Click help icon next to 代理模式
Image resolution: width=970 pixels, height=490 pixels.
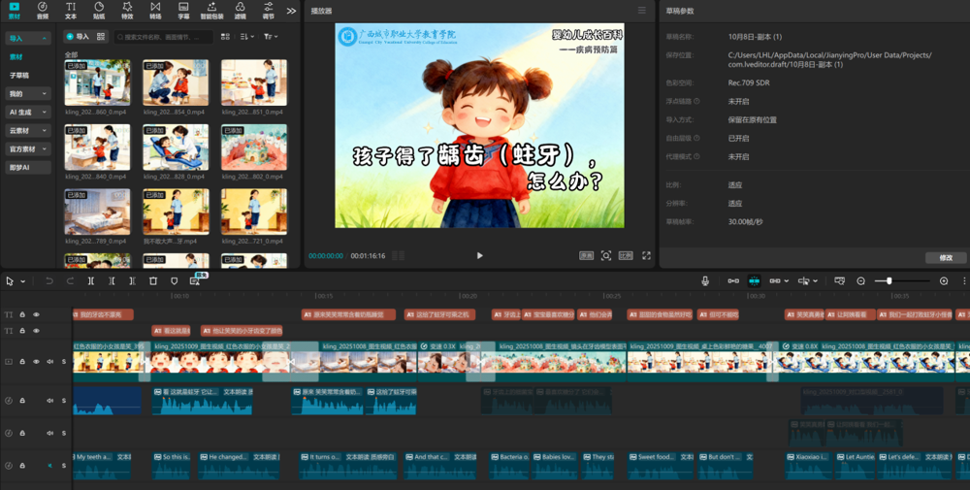coord(697,156)
